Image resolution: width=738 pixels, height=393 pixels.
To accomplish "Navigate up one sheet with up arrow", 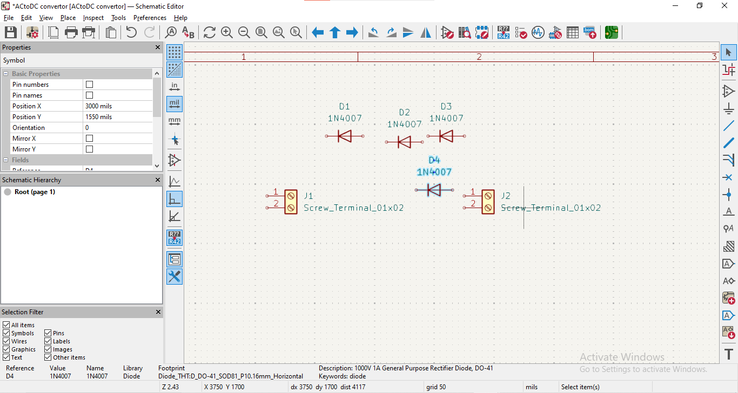I will 335,32.
